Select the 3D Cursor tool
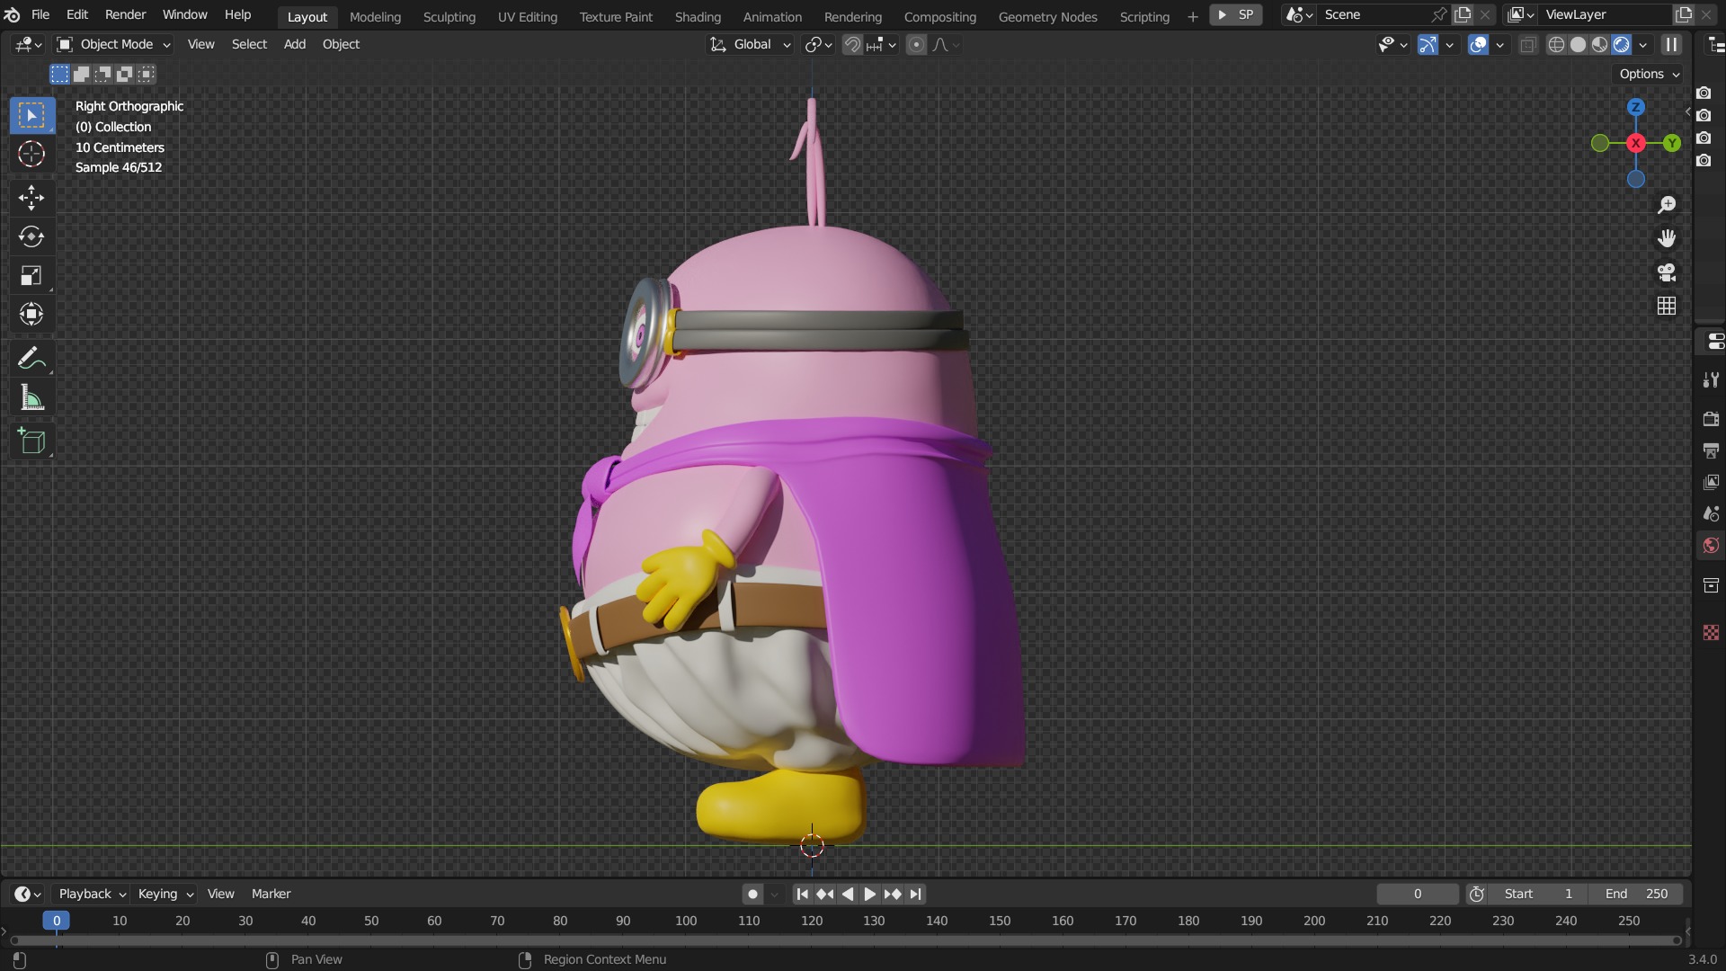1726x971 pixels. tap(31, 154)
